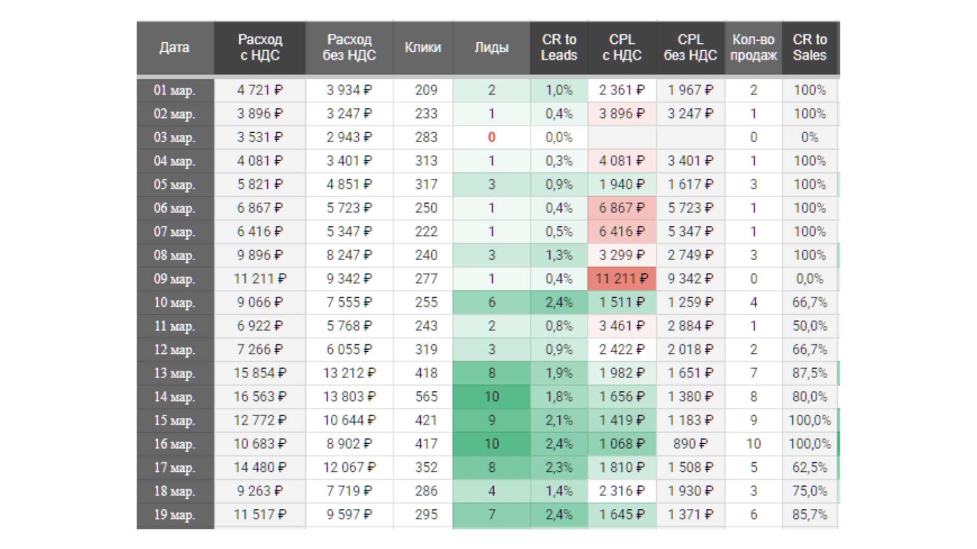Click the Расход с НДС column header
977x549 pixels.
click(x=260, y=48)
